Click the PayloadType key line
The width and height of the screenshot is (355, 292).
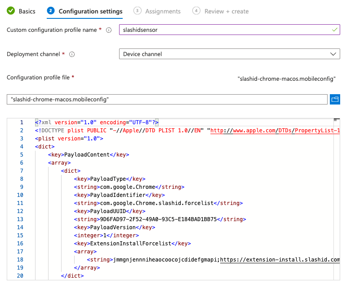pyautogui.click(x=110, y=179)
